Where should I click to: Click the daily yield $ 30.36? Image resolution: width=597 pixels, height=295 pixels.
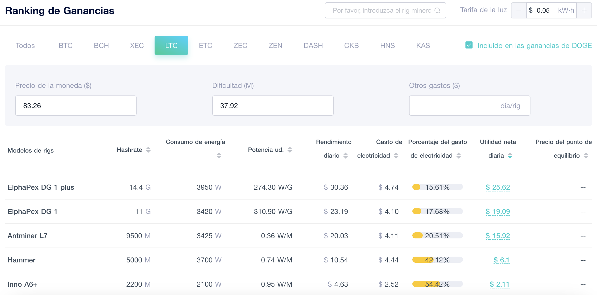[336, 187]
